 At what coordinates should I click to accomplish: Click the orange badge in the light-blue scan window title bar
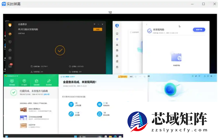point(122,77)
